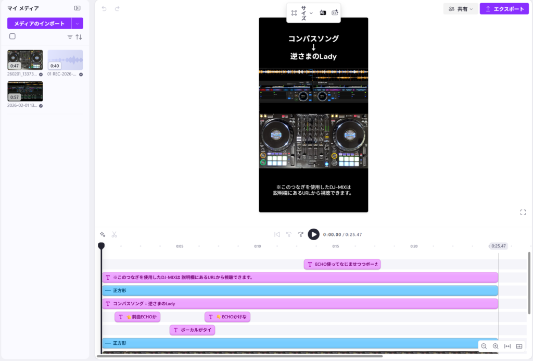Open fullscreen preview mode
533x361 pixels.
523,212
